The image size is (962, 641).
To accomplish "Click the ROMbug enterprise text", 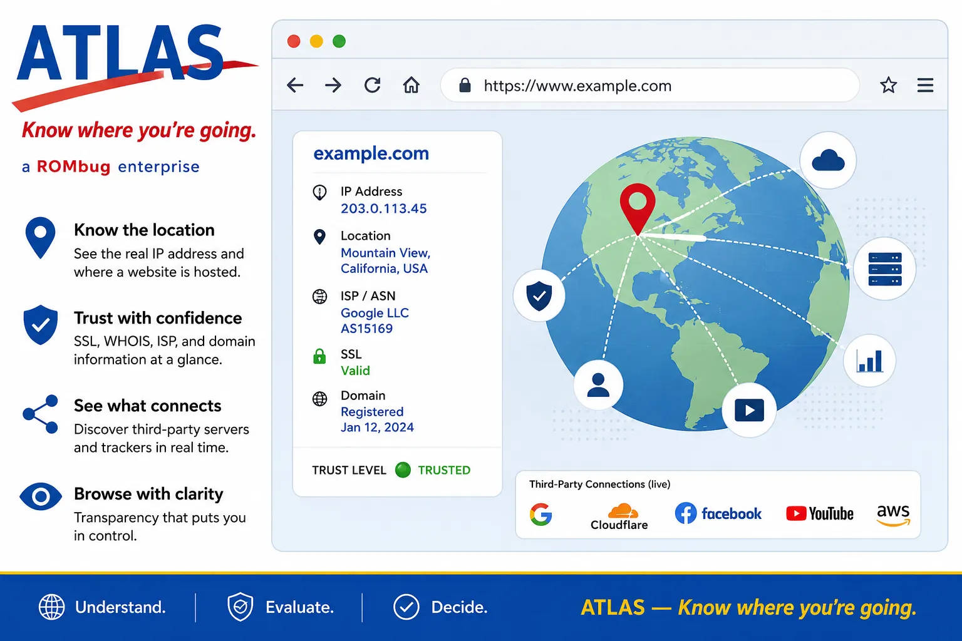I will [x=111, y=167].
